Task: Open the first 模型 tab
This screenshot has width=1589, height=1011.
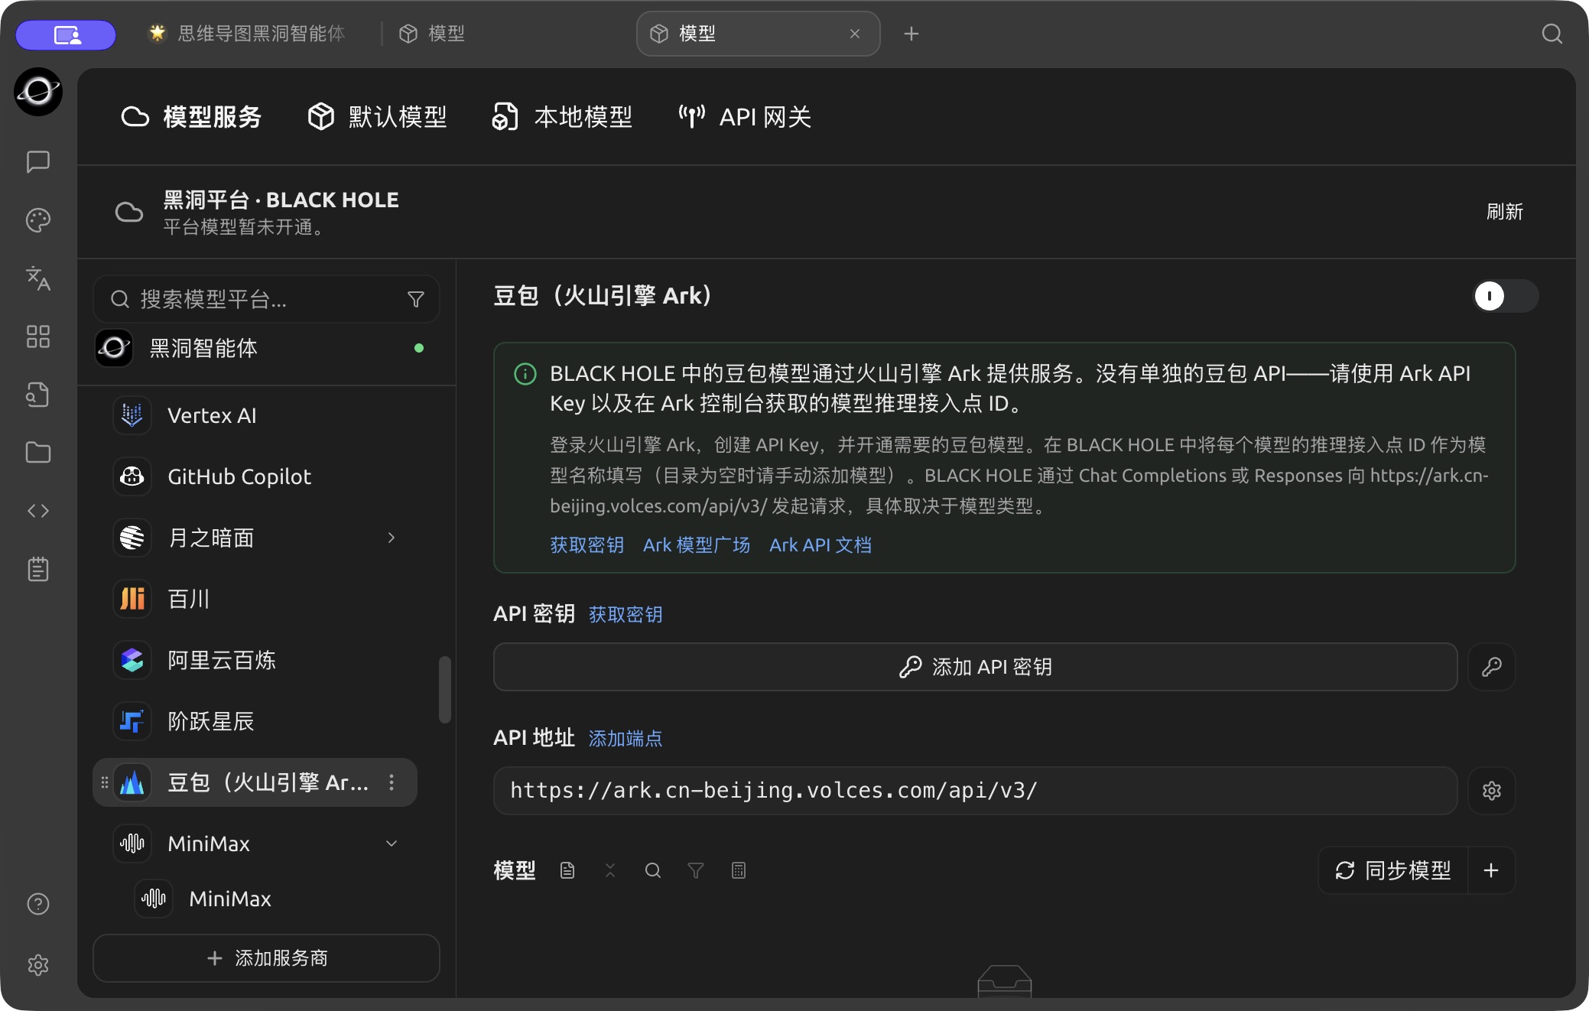Action: coord(433,34)
